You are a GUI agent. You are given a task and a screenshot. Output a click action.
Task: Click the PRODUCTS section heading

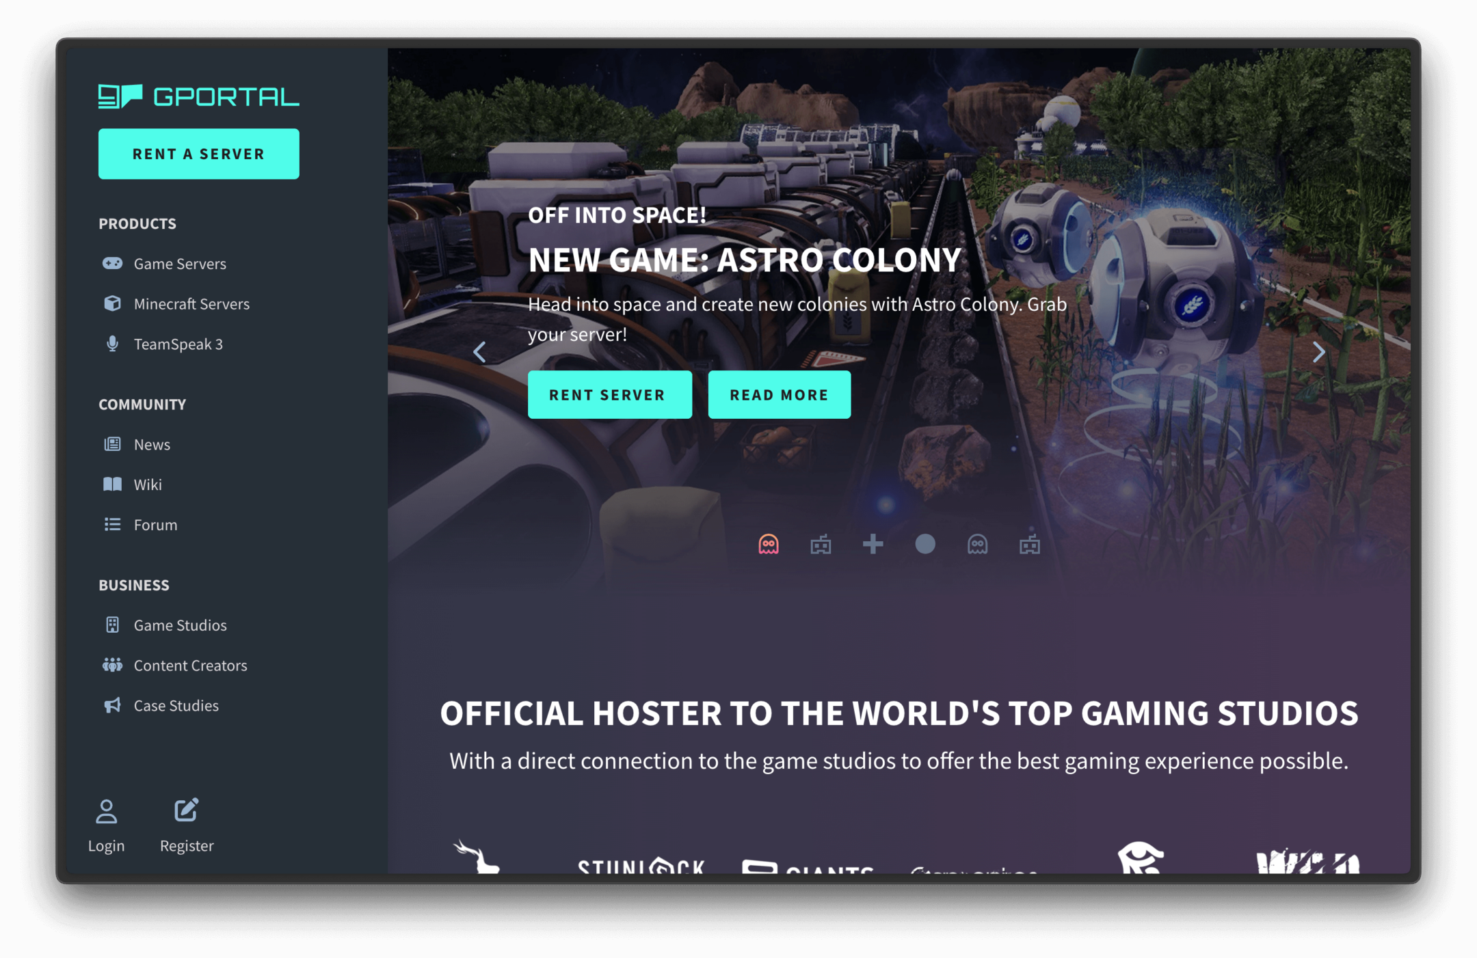pos(137,223)
